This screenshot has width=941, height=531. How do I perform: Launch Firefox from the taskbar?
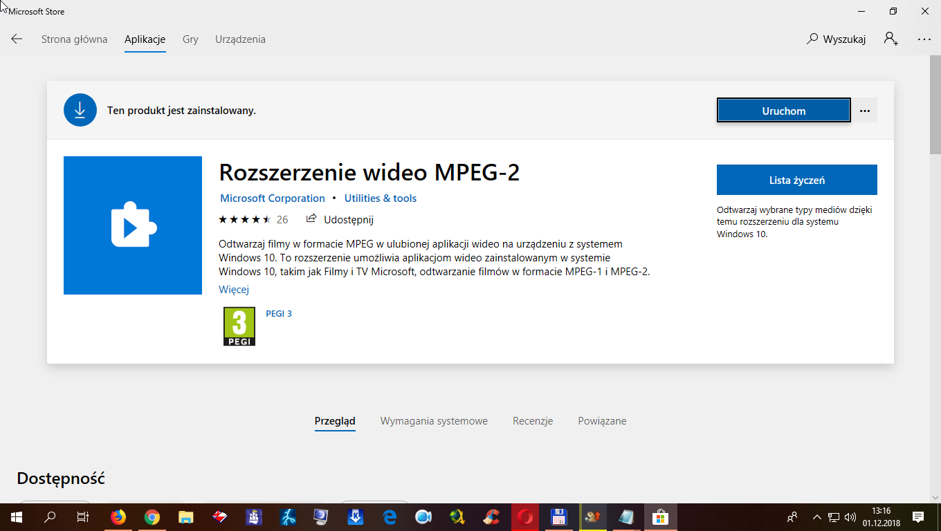(118, 516)
